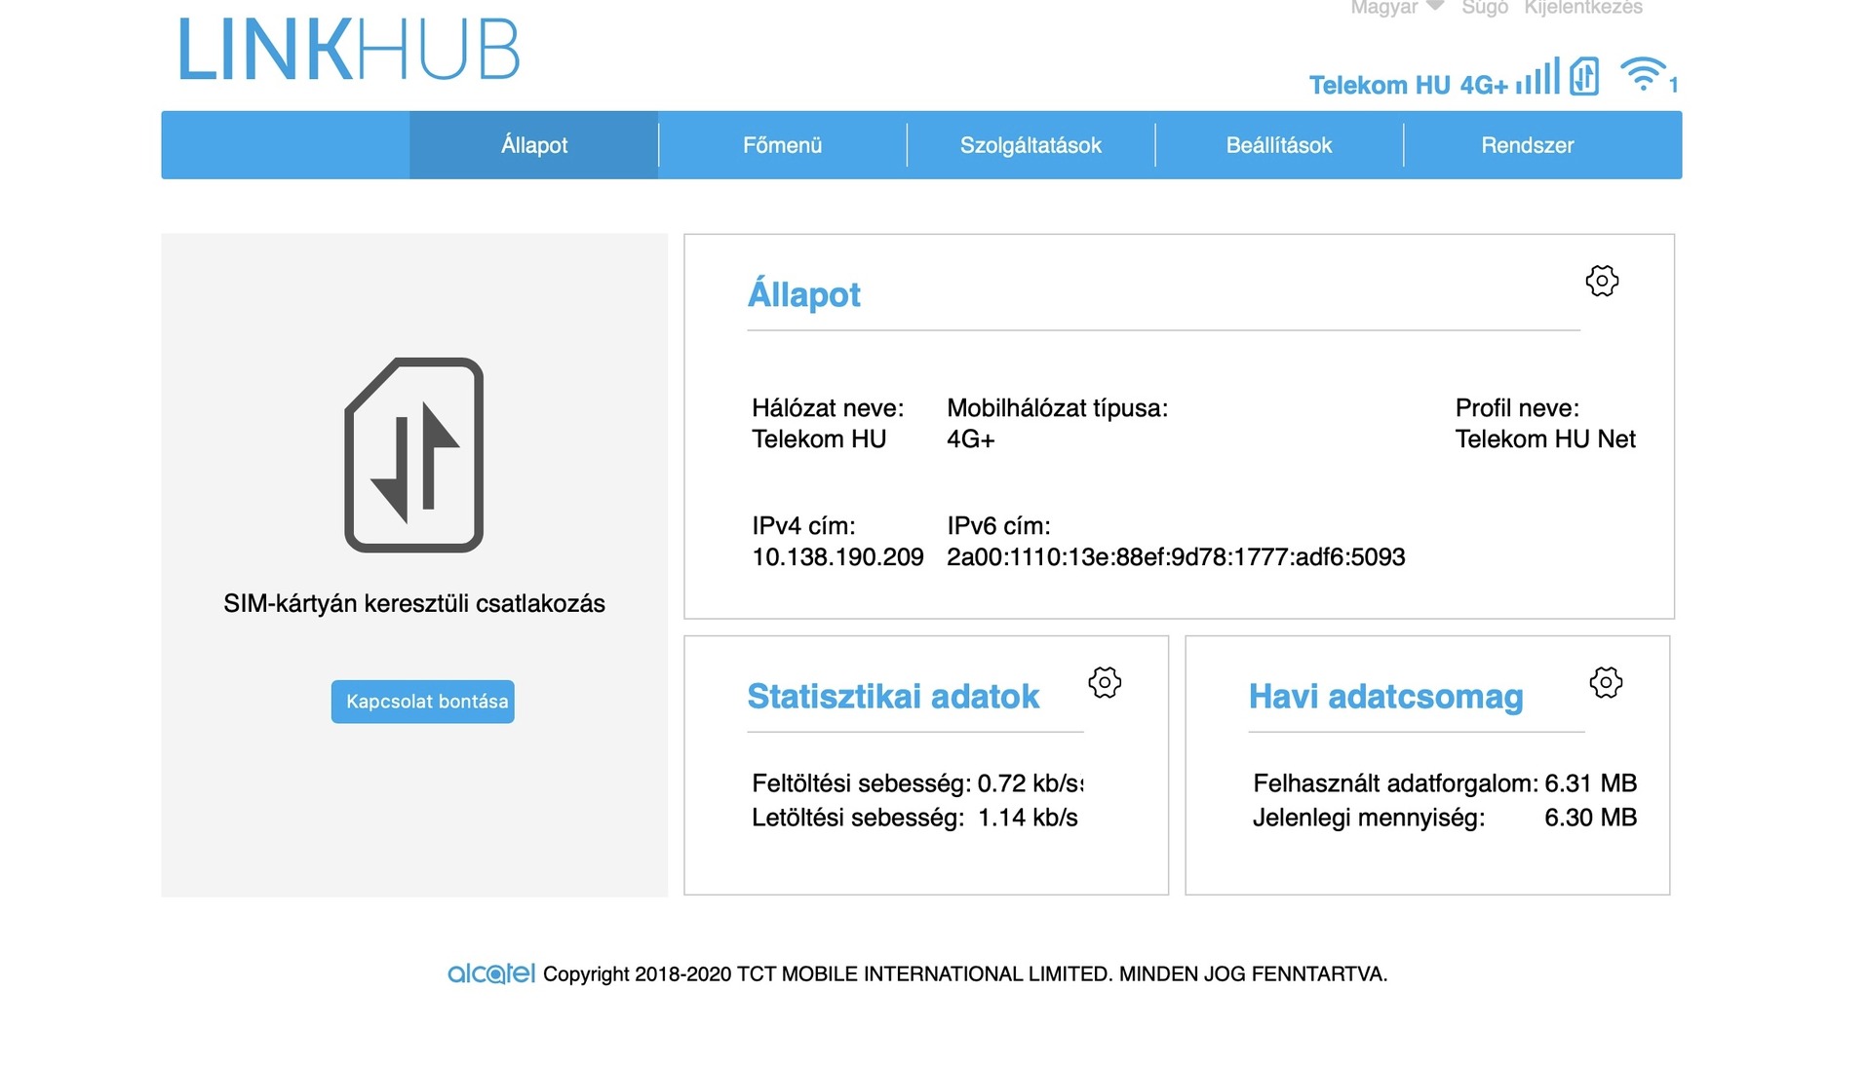Open the Súgó help link
This screenshot has height=1067, width=1867.
click(1485, 8)
